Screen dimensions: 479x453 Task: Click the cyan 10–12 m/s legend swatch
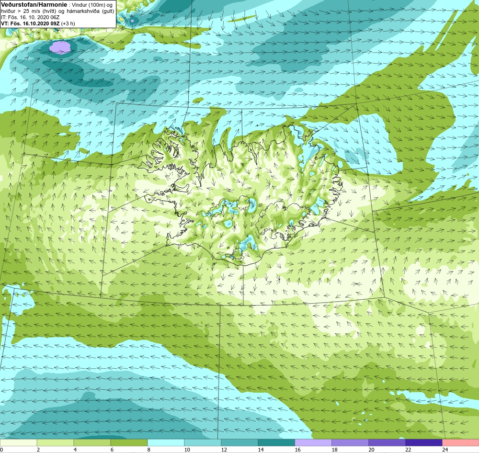[203, 442]
